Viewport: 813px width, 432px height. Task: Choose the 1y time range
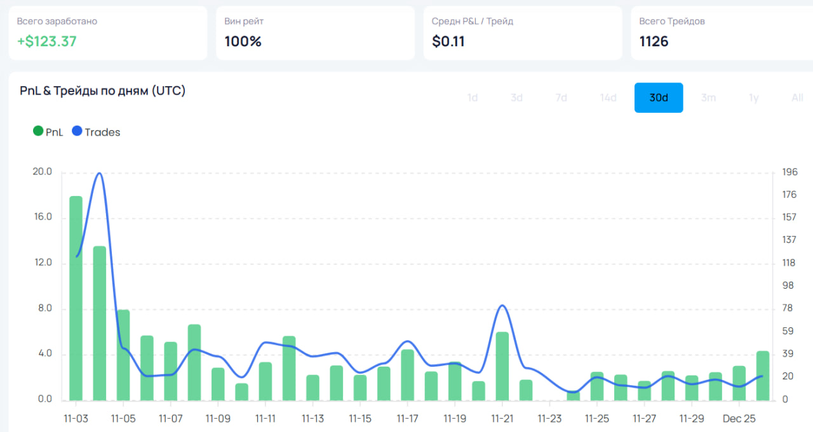coord(754,98)
